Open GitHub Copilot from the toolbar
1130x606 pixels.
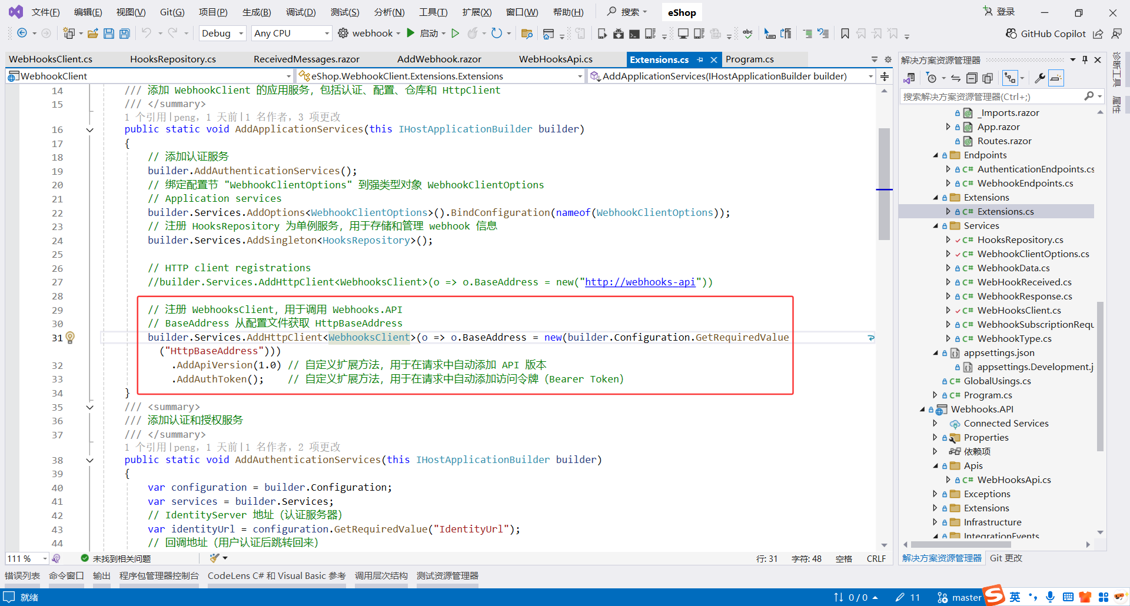point(1046,34)
